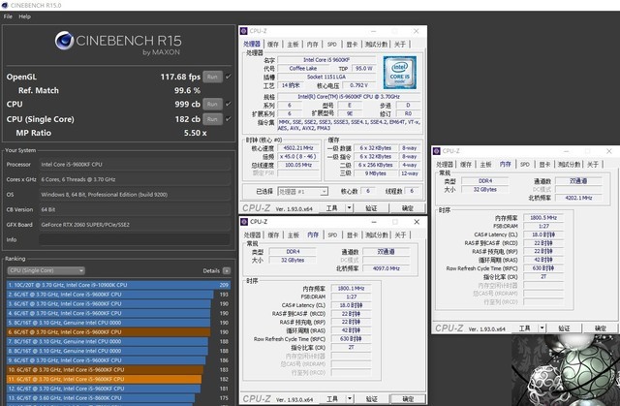
Task: Switch to 处理器 tab in 4202.1 MHz CPU-Z window
Action: coord(445,165)
